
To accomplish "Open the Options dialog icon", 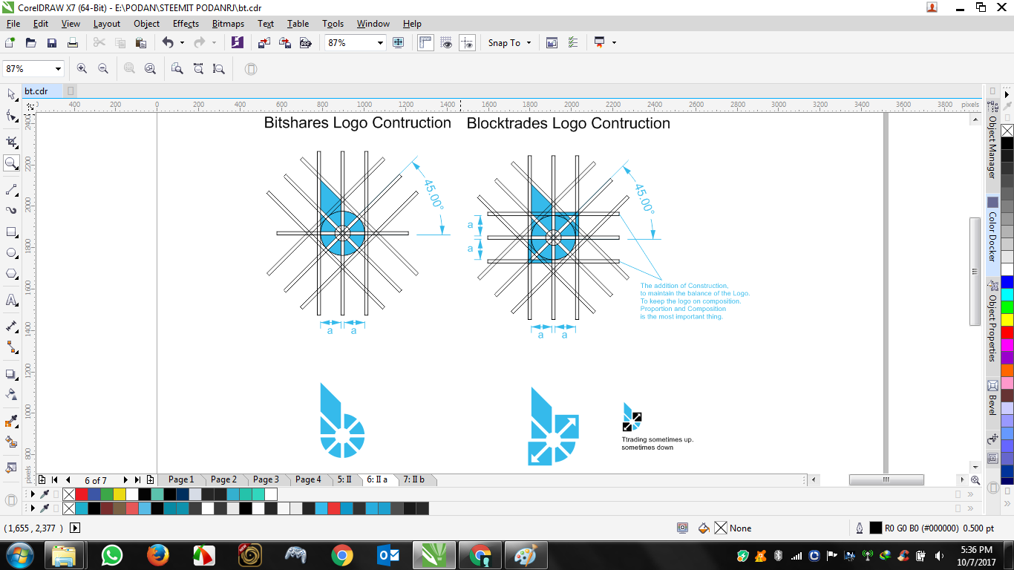I will (x=573, y=43).
